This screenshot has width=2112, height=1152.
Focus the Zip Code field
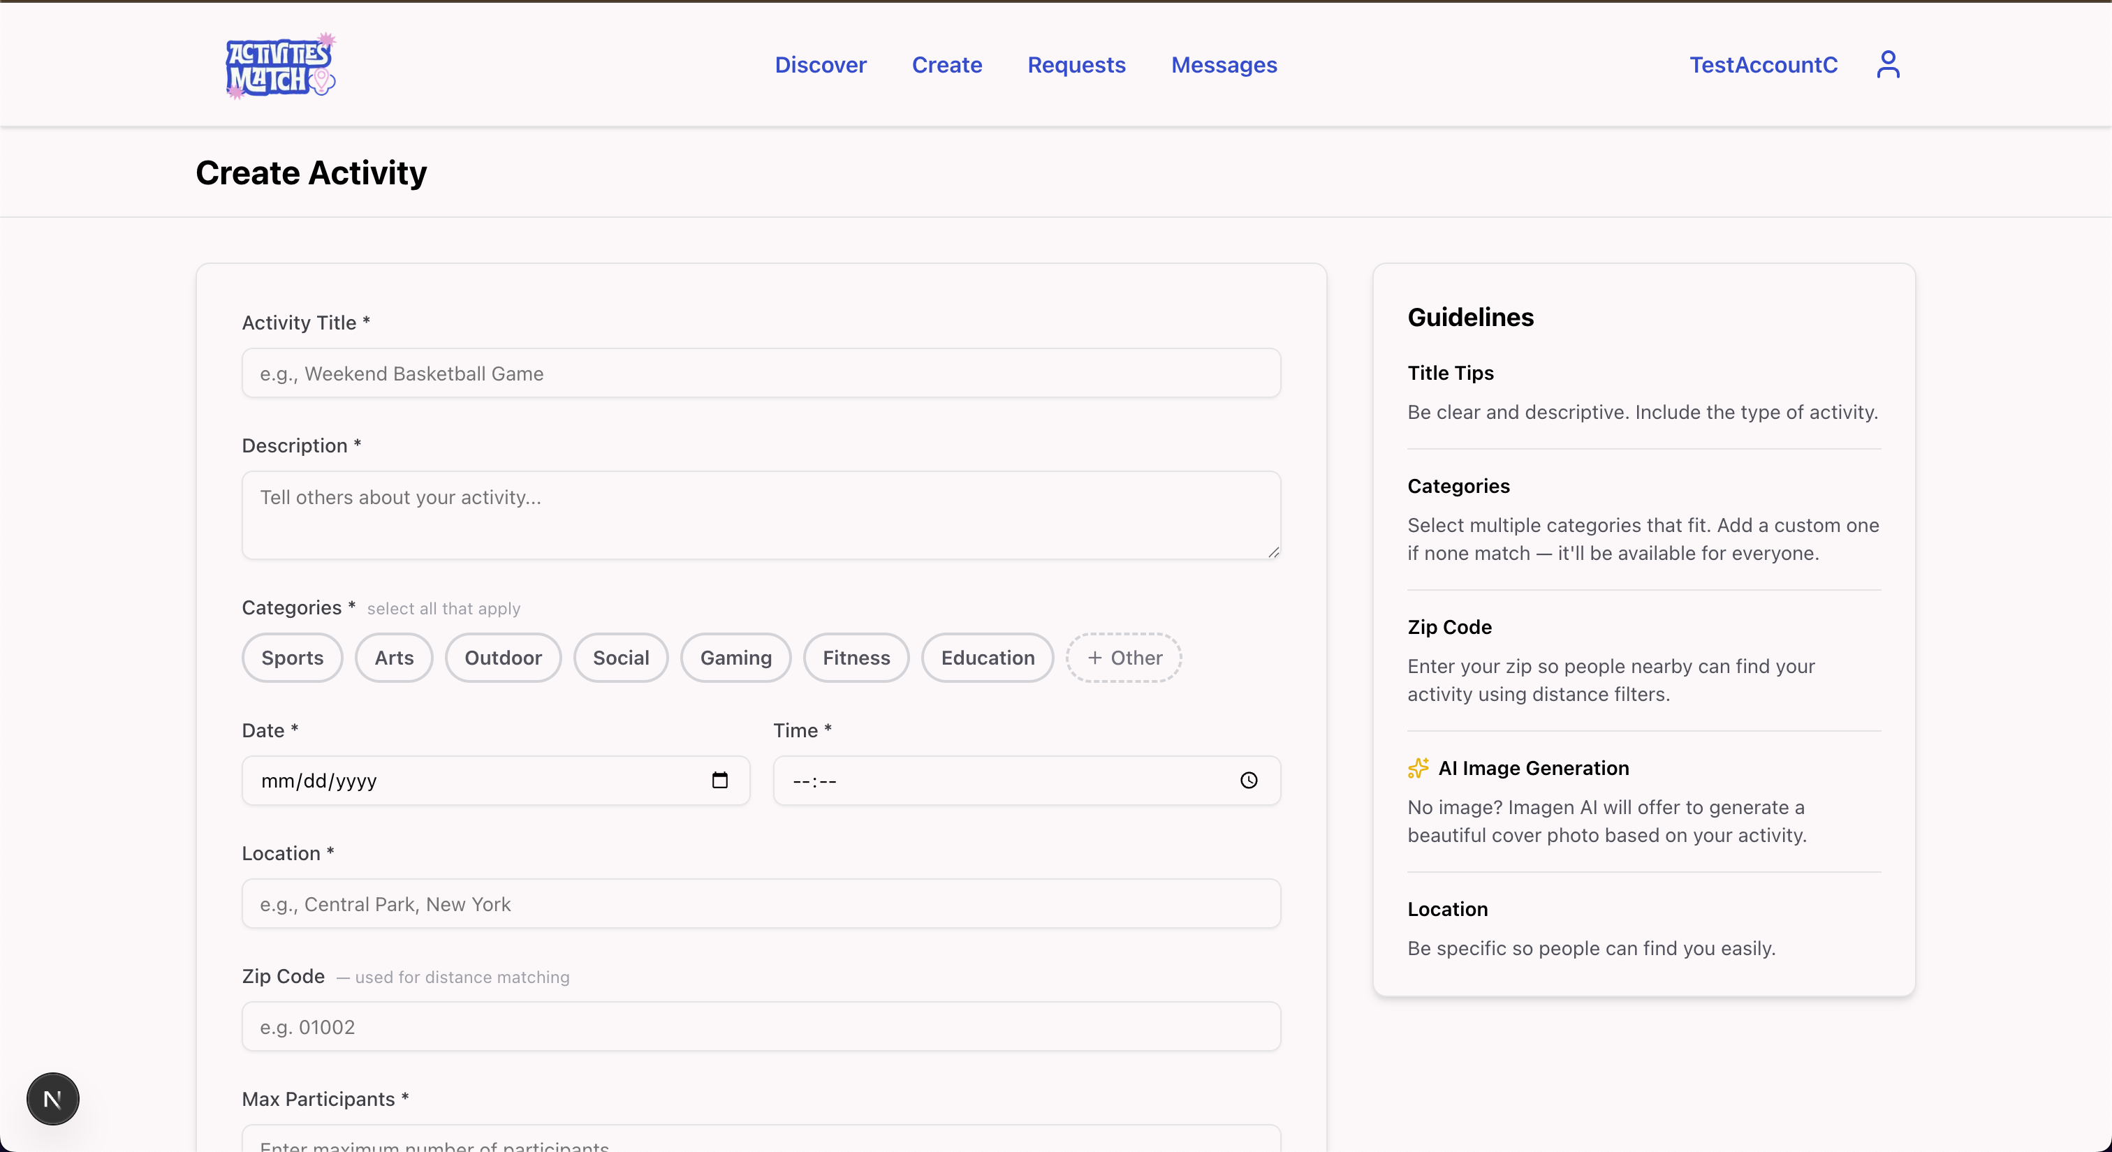pos(760,1026)
